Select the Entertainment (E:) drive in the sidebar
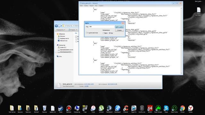Screen dimensions: 205x115 (x=65, y=52)
